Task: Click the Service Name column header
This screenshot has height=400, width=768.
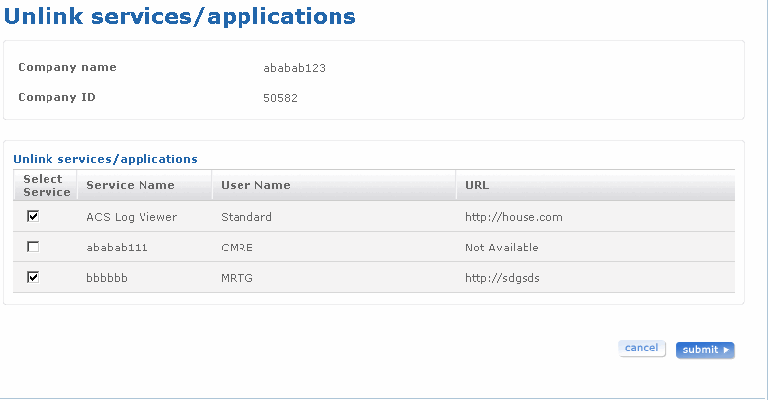Action: click(144, 185)
